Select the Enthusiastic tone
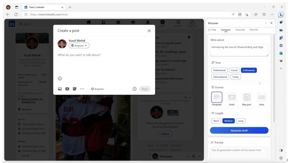This screenshot has height=163, width=288. (x=249, y=70)
